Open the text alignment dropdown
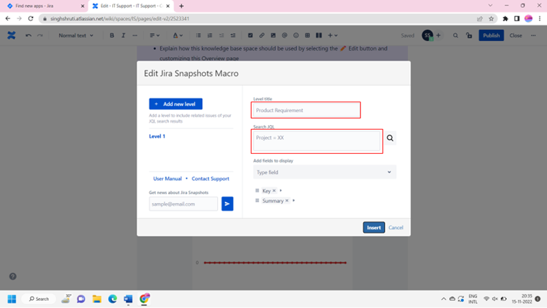 point(155,35)
